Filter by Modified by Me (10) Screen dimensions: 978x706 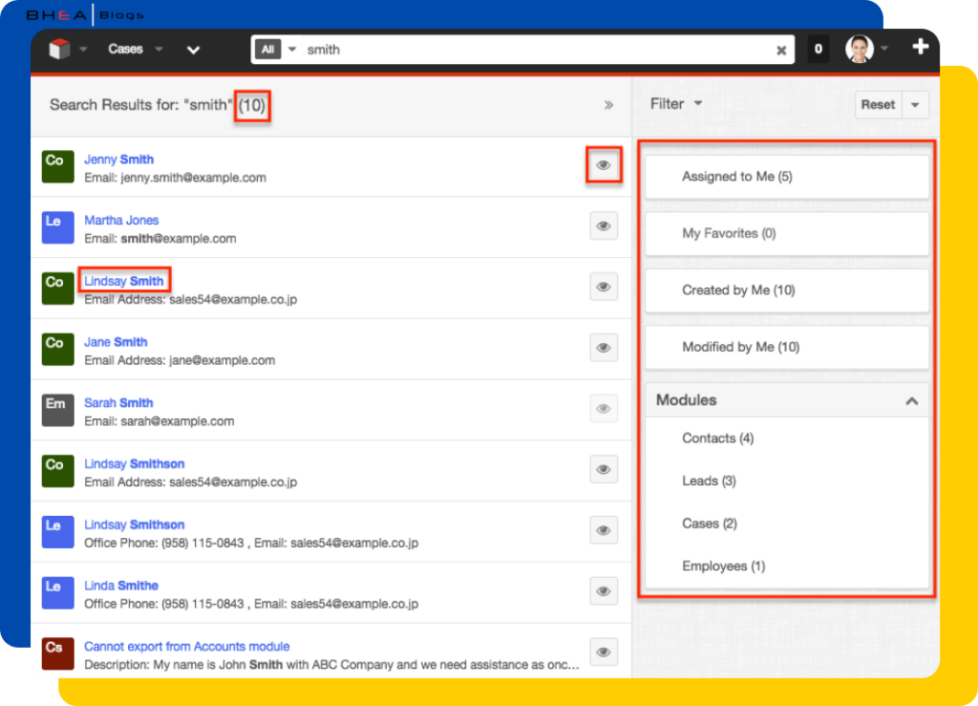(x=787, y=347)
